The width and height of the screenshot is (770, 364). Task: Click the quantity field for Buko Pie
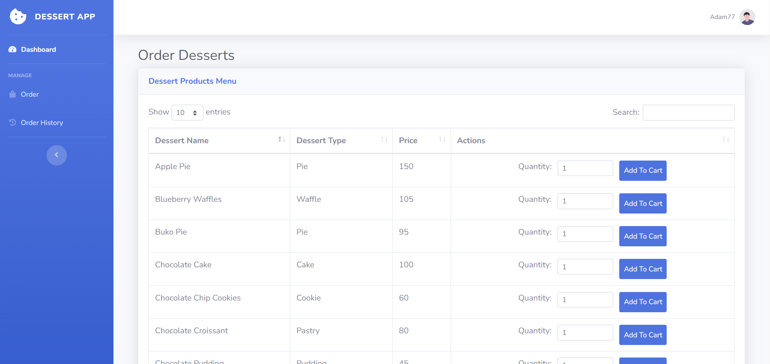pyautogui.click(x=585, y=234)
